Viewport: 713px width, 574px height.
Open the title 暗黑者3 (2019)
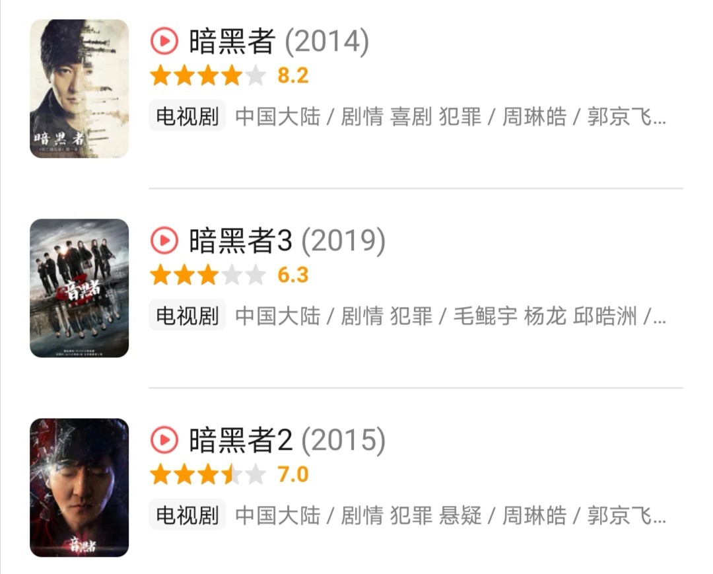[287, 241]
